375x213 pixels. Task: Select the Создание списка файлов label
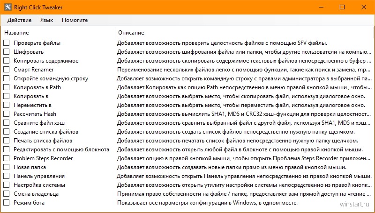46,132
